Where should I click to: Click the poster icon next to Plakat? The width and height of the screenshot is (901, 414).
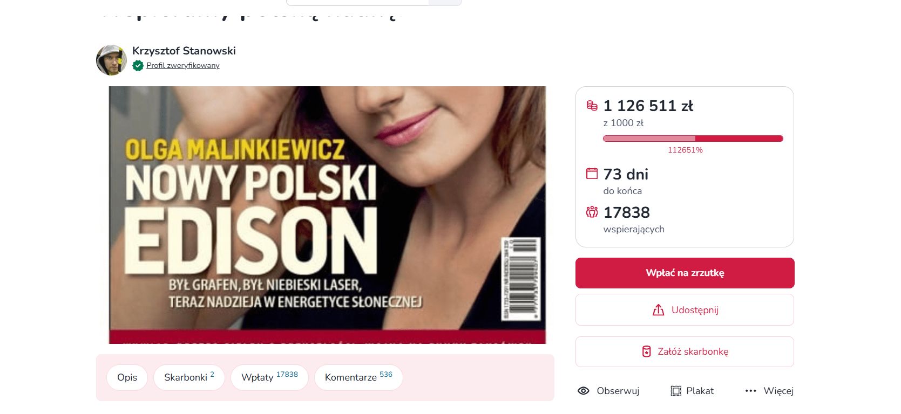pyautogui.click(x=676, y=391)
